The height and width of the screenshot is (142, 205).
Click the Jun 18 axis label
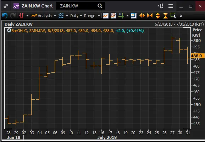point(13,137)
